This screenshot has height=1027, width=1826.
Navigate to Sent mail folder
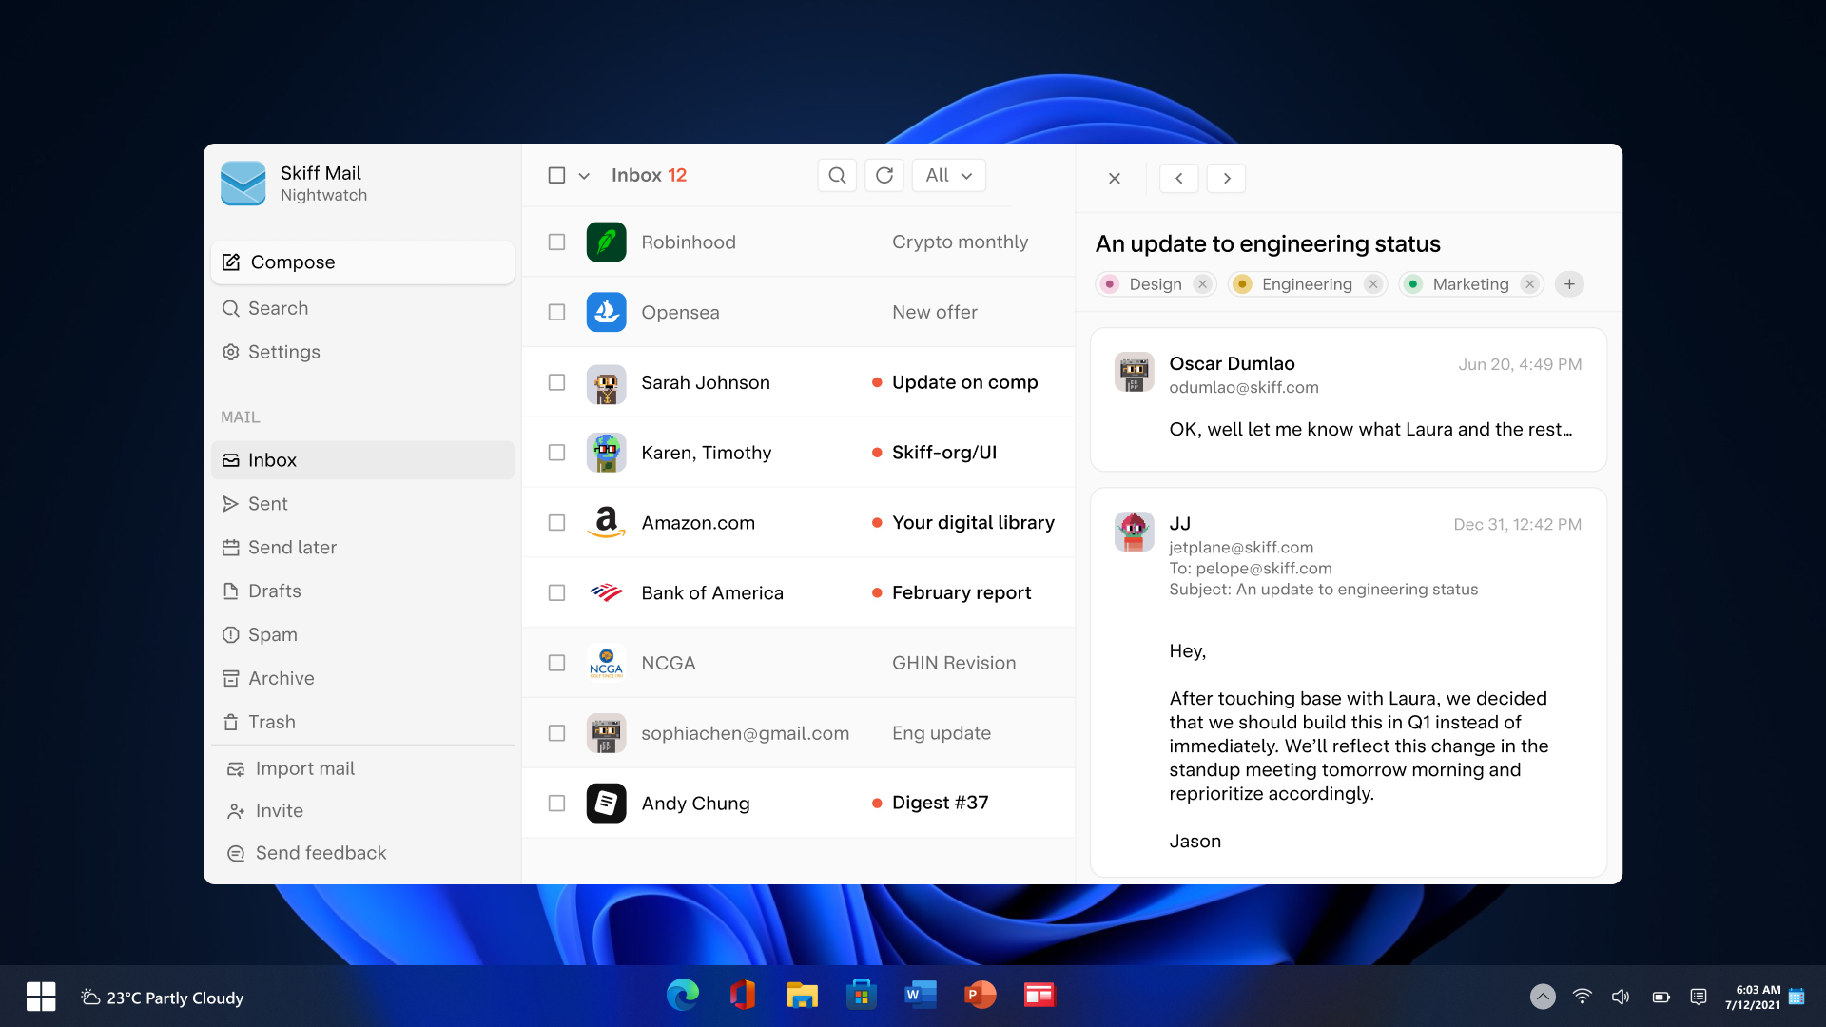(267, 503)
